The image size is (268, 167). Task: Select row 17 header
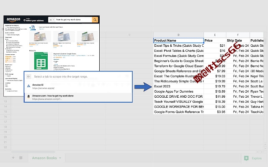point(5,122)
